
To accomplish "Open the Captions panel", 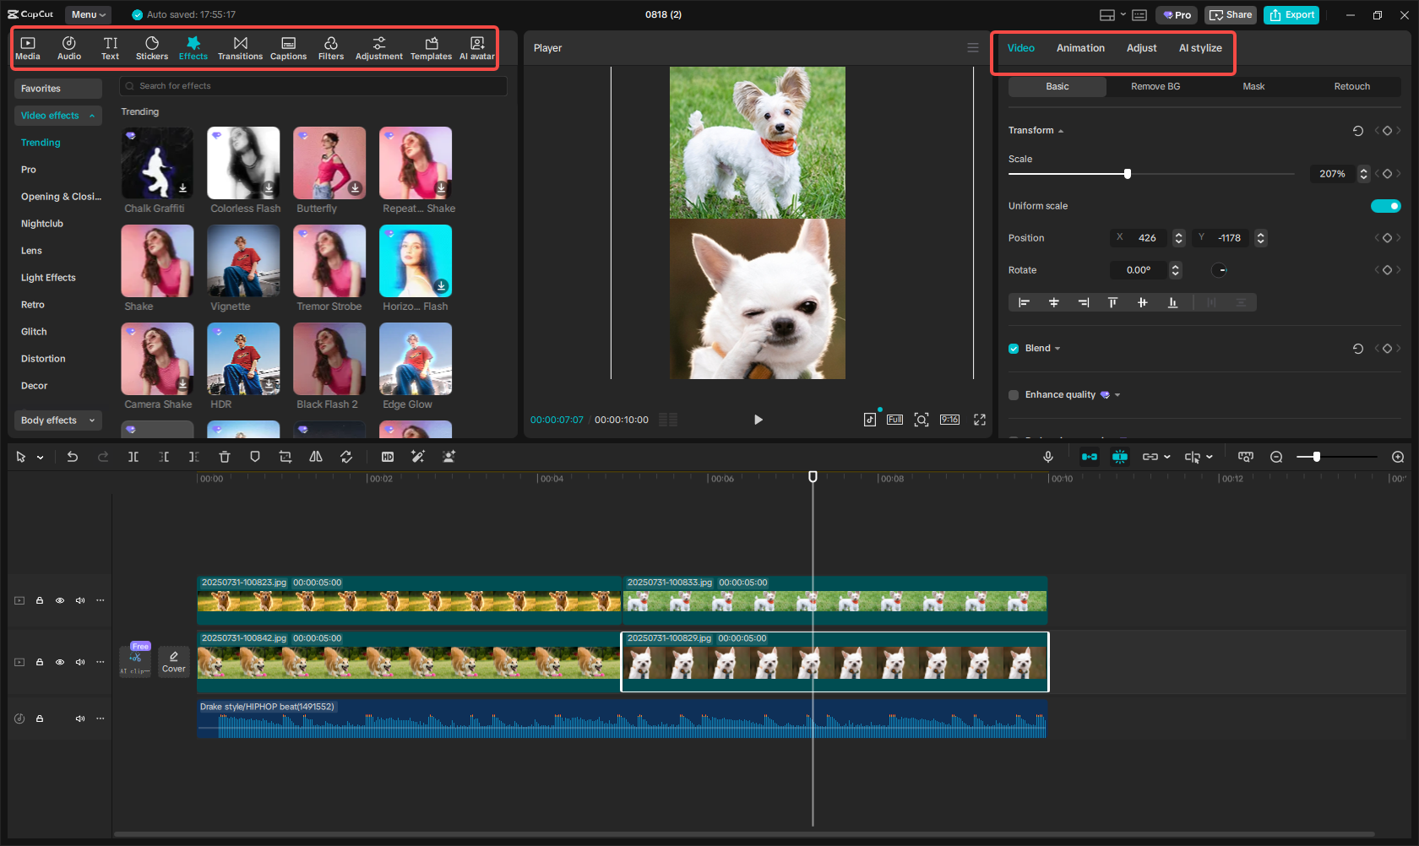I will [x=288, y=47].
